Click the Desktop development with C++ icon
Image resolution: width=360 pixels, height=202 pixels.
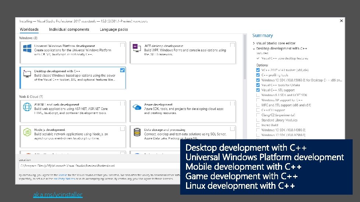click(x=27, y=74)
